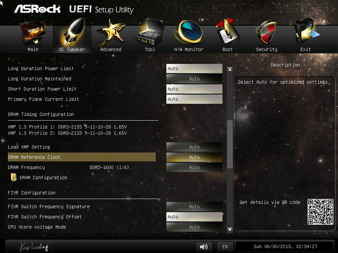338x253 pixels.
Task: Open the Advanced star icon
Action: tap(111, 32)
